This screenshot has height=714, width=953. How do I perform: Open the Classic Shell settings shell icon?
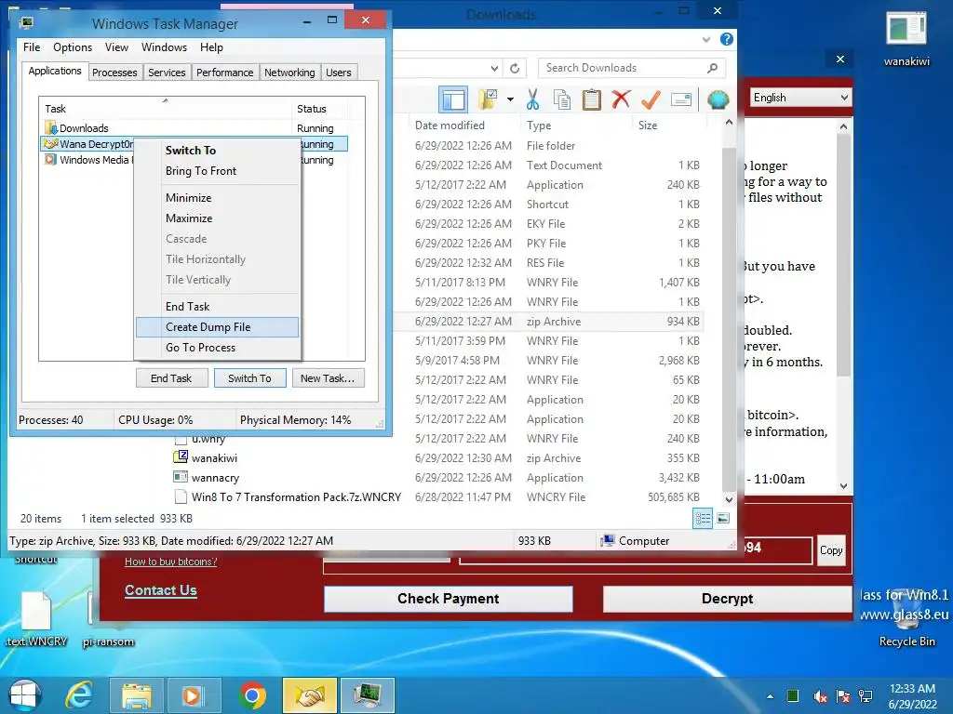click(x=718, y=99)
